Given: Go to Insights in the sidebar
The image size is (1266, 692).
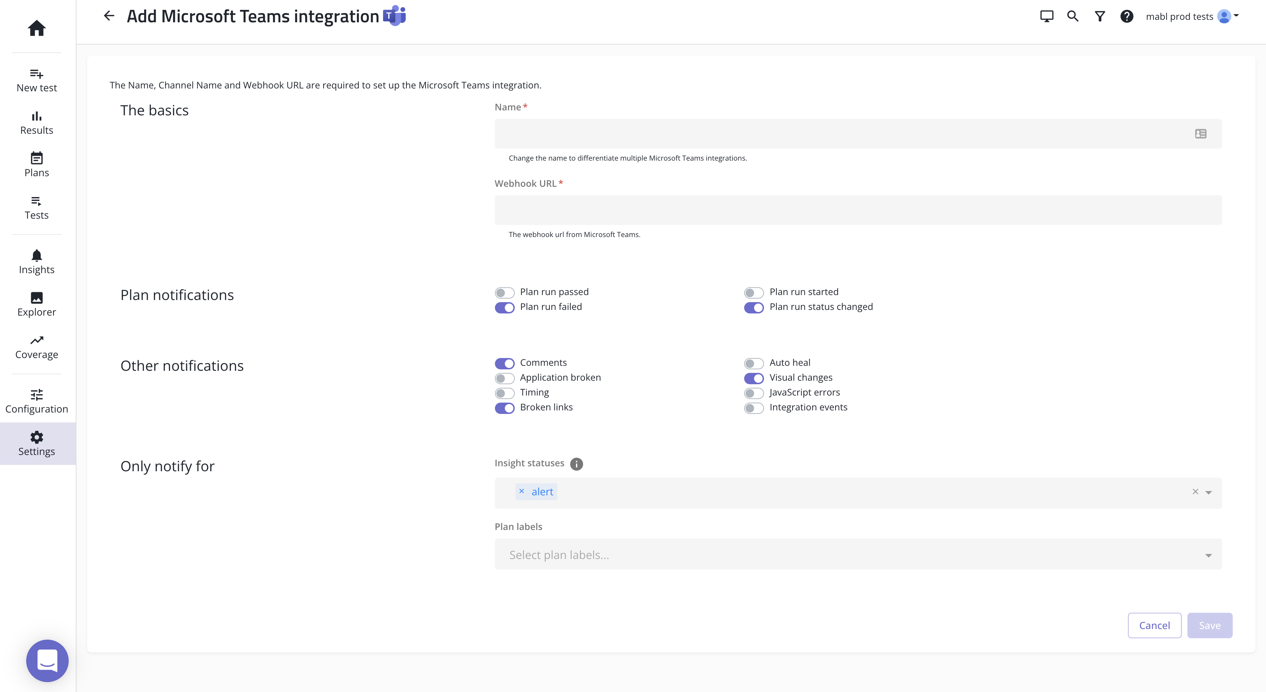Looking at the screenshot, I should [36, 262].
